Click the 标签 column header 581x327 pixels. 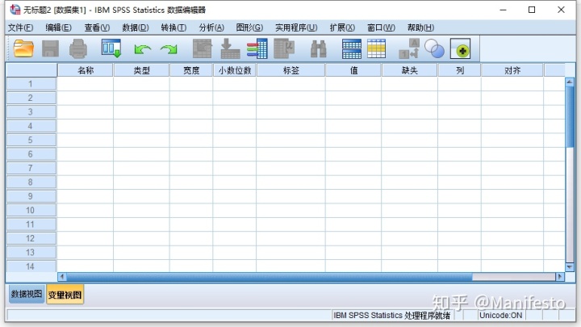click(290, 70)
